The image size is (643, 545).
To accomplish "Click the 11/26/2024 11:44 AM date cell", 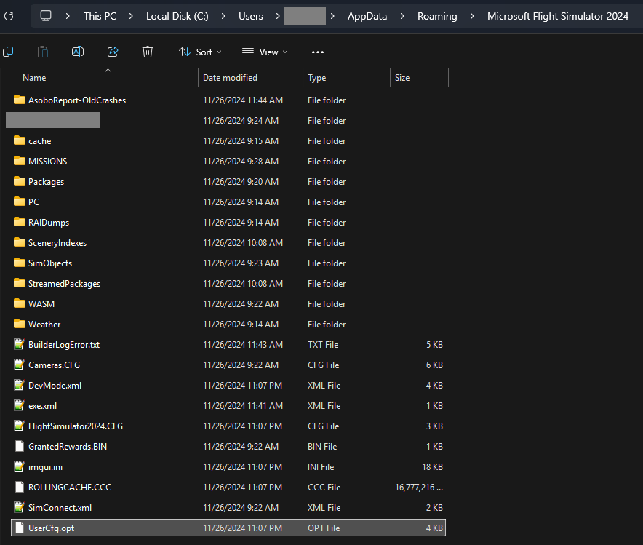I will pyautogui.click(x=243, y=100).
